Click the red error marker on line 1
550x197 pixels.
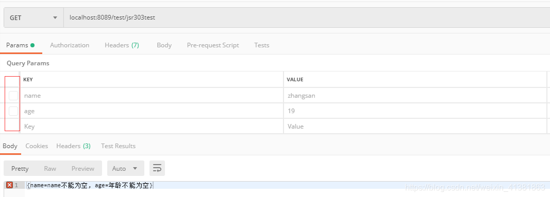point(9,185)
